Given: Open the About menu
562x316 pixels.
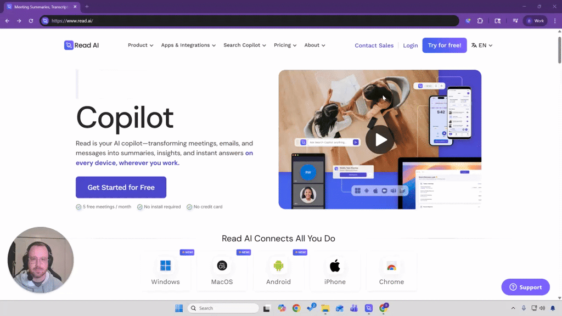Looking at the screenshot, I should [x=314, y=46].
